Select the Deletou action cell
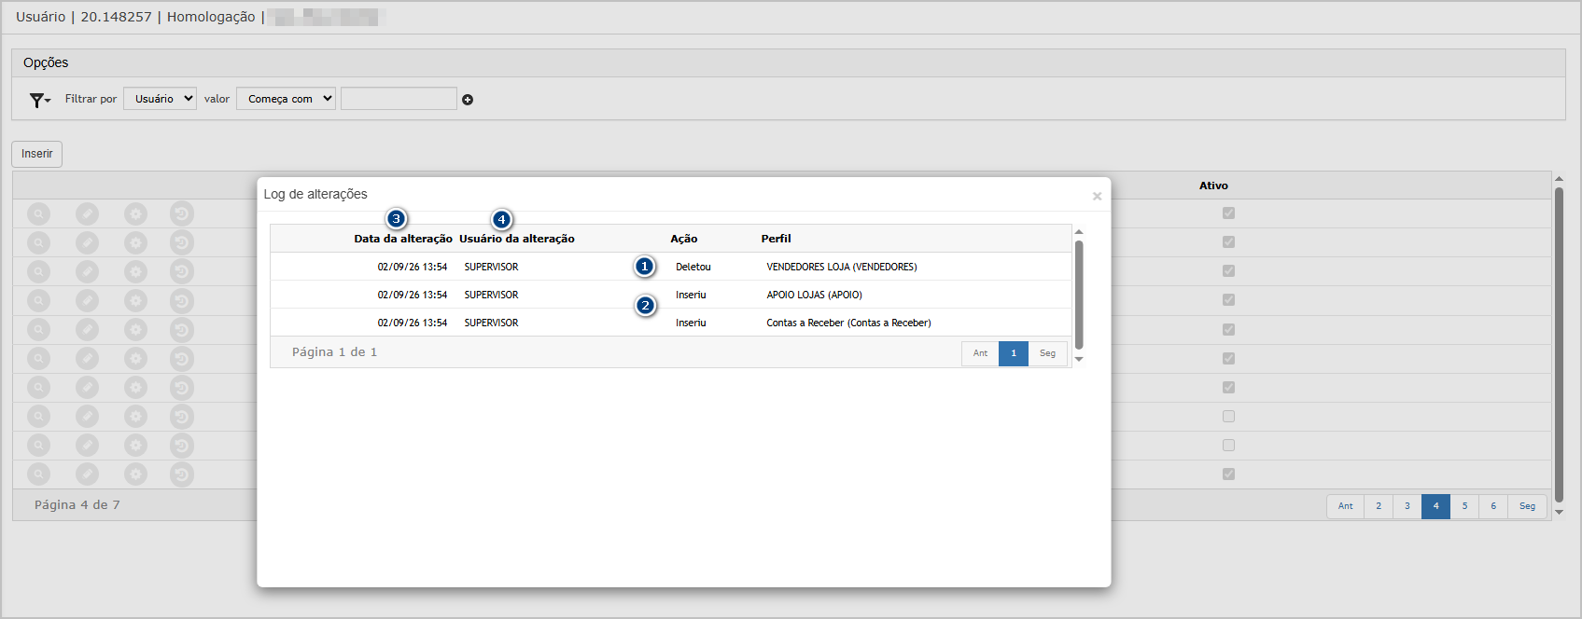1582x619 pixels. click(x=693, y=267)
